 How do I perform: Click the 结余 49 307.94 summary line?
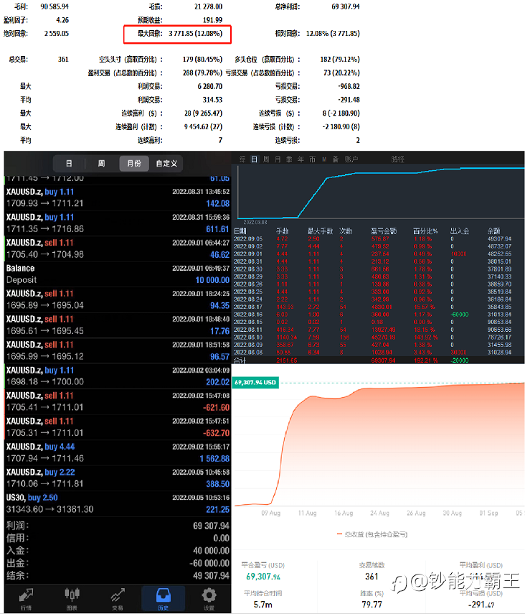pos(118,576)
